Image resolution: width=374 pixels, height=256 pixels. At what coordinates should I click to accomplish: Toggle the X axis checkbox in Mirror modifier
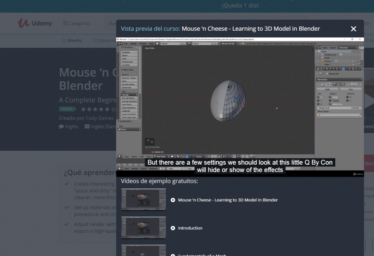pyautogui.click(x=318, y=97)
